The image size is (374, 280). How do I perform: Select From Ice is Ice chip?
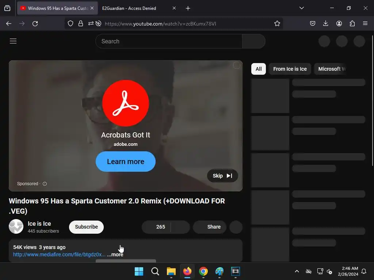290,69
